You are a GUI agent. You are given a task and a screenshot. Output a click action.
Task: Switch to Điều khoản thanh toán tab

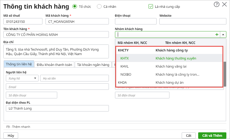(54, 64)
